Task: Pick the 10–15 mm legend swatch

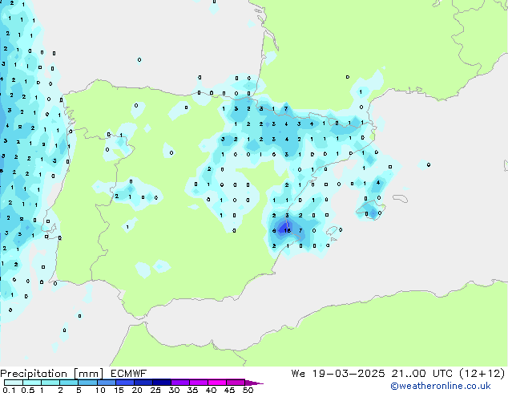Action: (106, 383)
